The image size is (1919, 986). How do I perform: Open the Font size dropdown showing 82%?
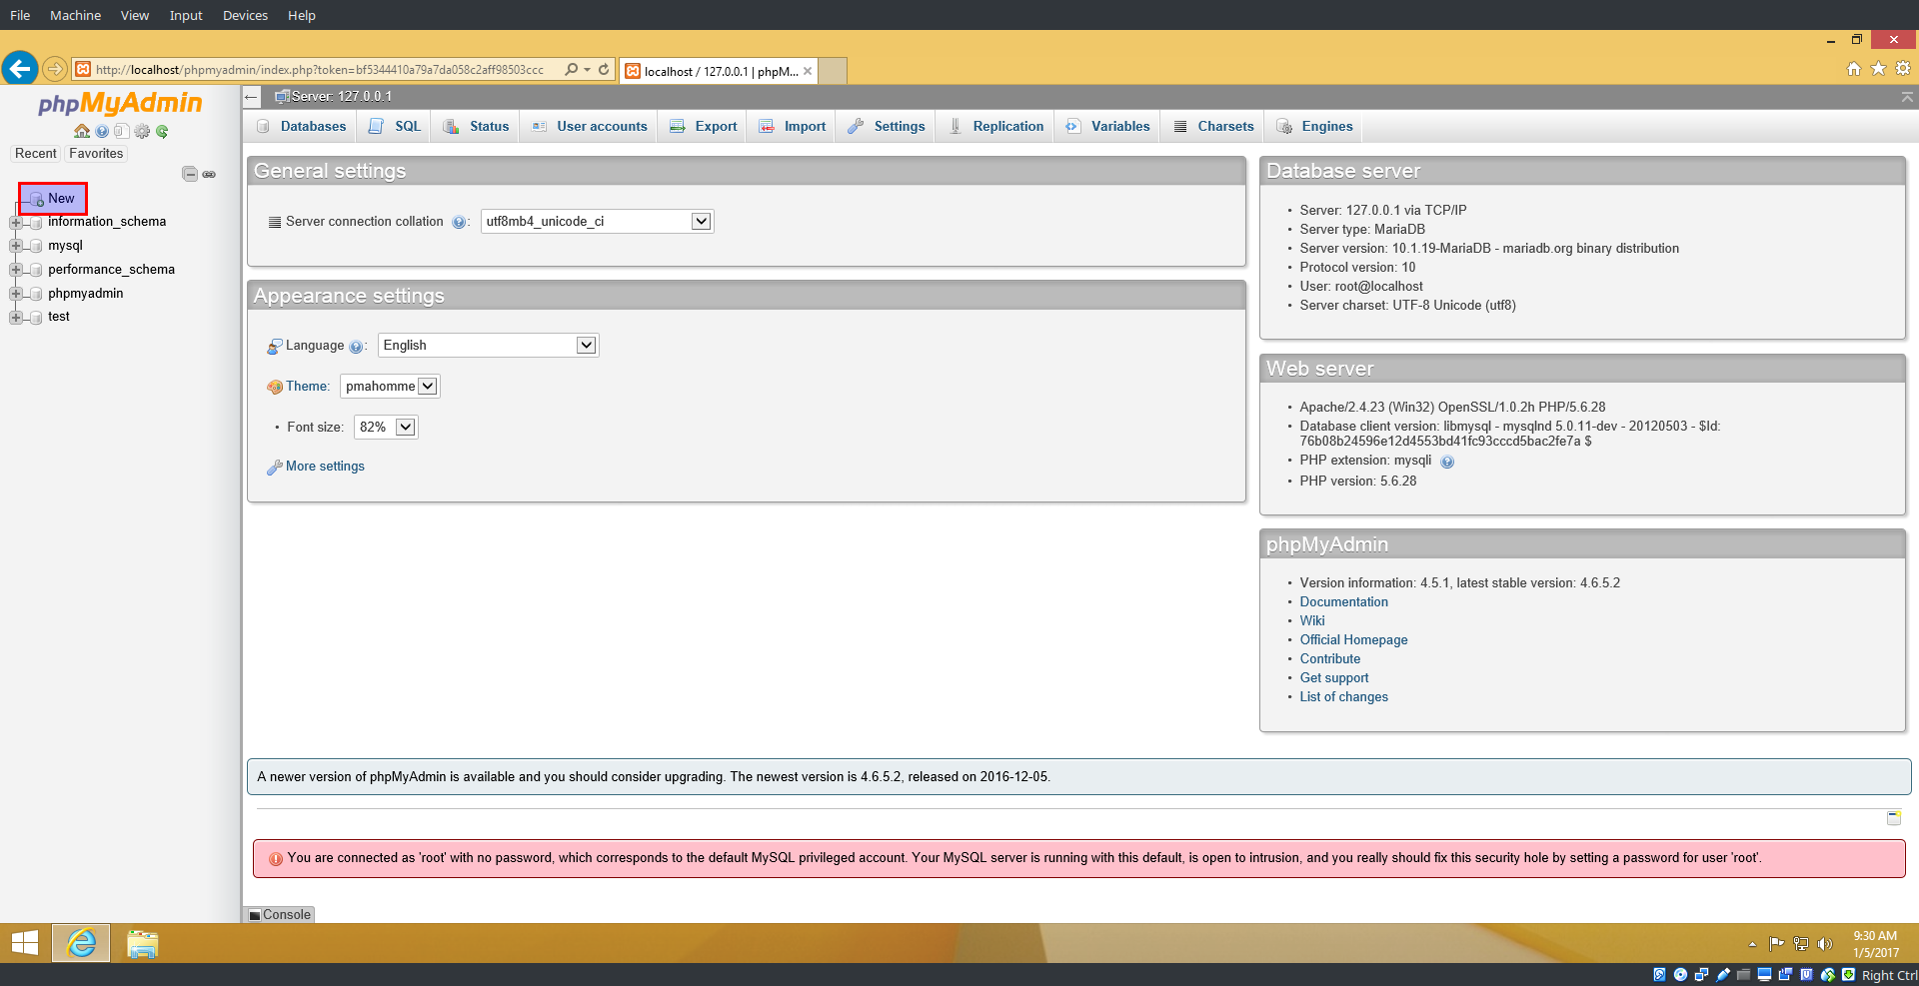click(x=386, y=427)
